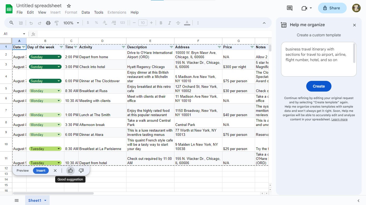Click the Untitled spreadsheet title
This screenshot has width=366, height=205.
[x=39, y=6]
